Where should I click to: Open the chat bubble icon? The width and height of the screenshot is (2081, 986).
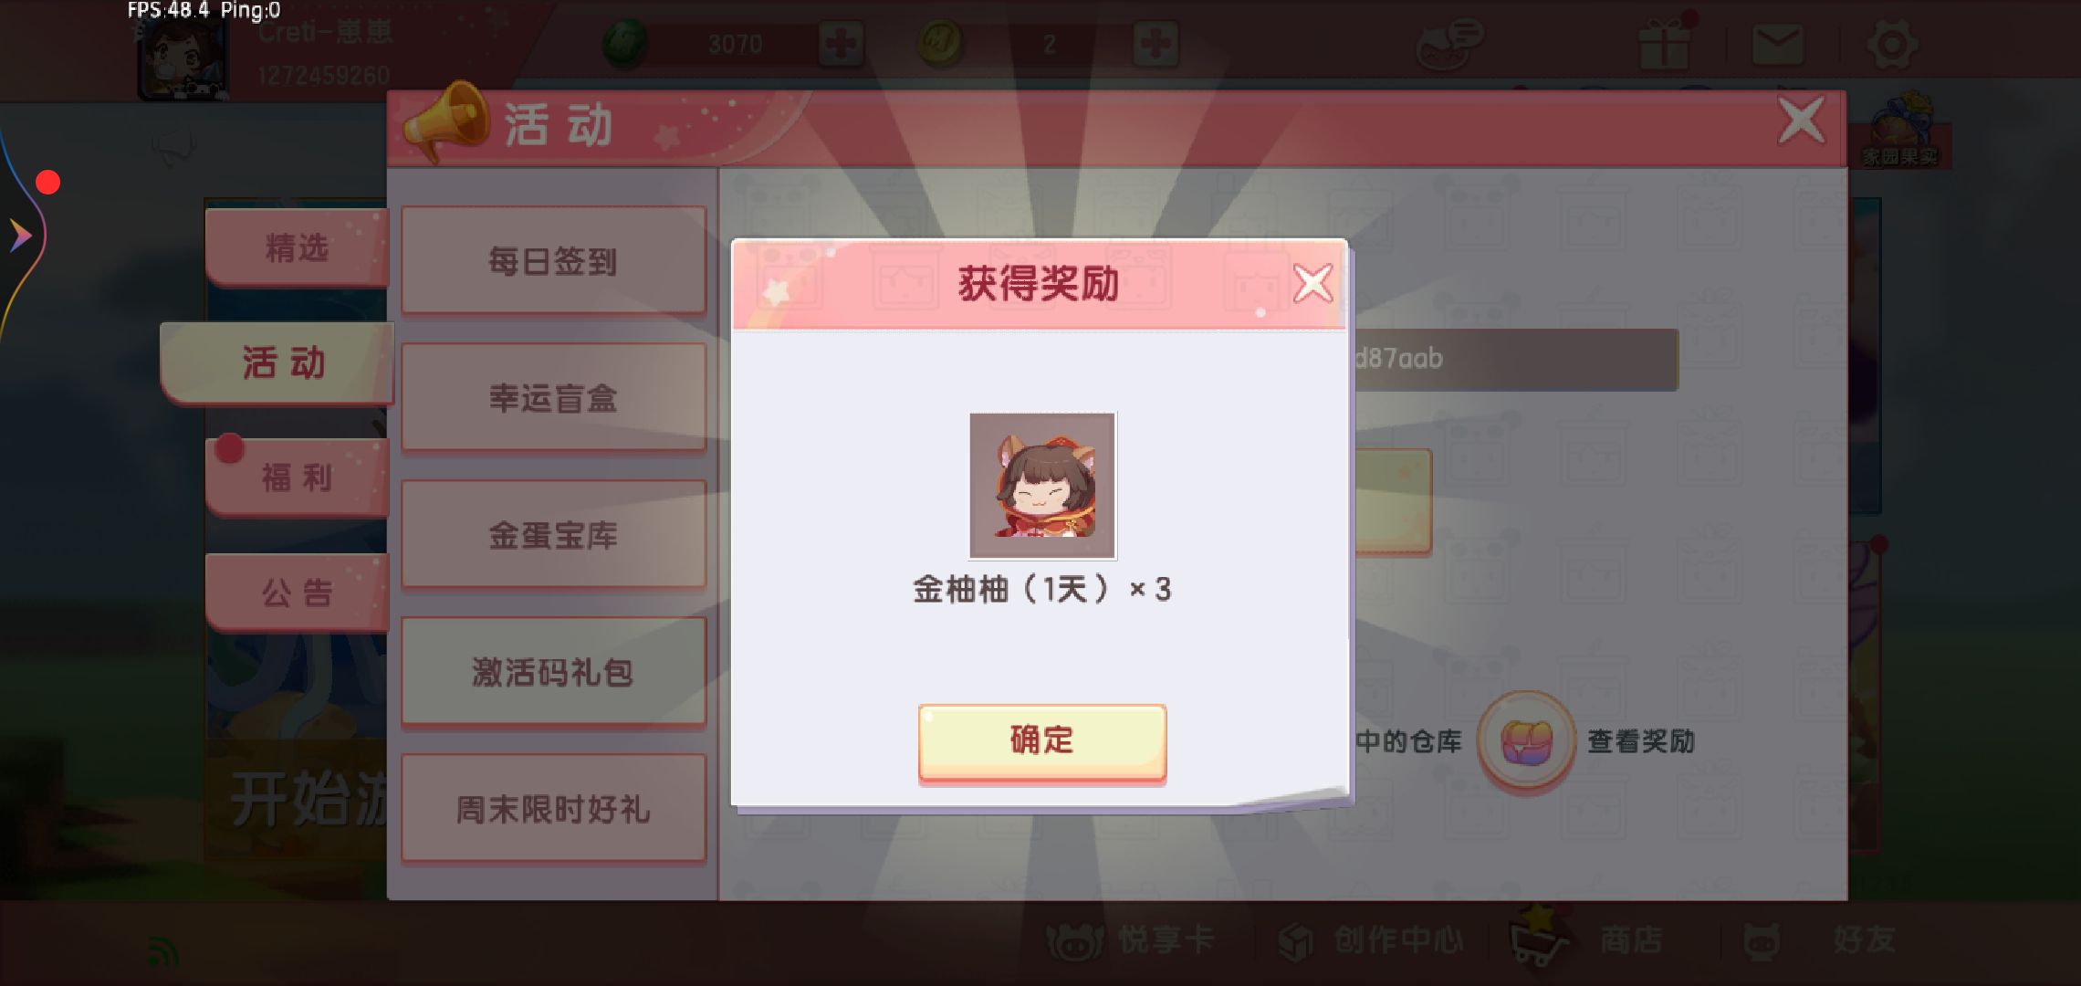point(1449,44)
